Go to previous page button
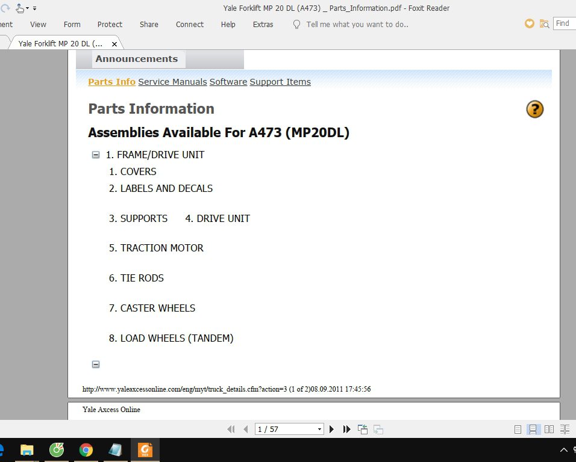Viewport: 576px width, 462px height. pos(246,429)
